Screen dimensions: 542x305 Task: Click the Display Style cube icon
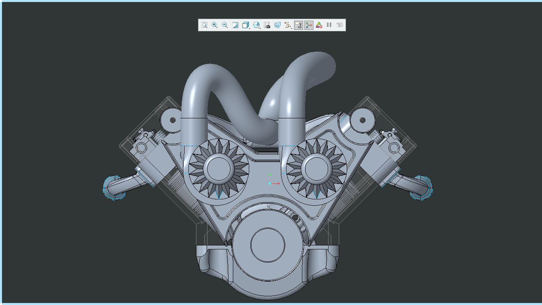(256, 25)
